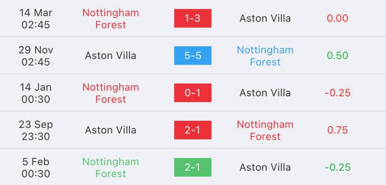Select the red 2-1 score badge
The image size is (386, 185).
tap(193, 130)
